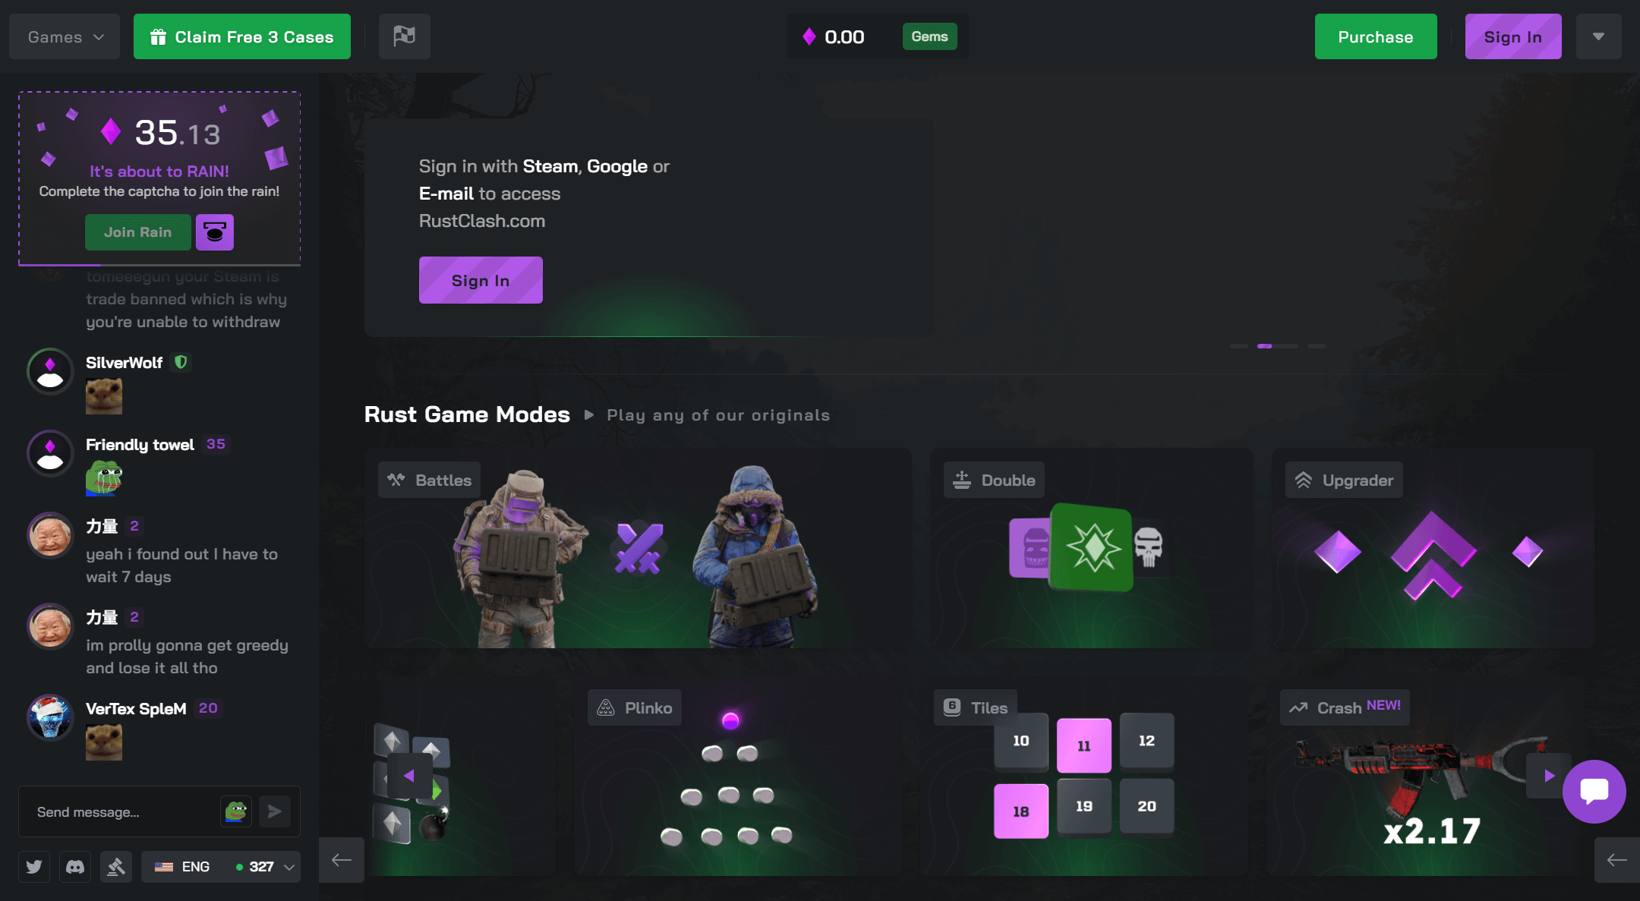Open the live support chat bubble
The image size is (1640, 901).
(1594, 792)
